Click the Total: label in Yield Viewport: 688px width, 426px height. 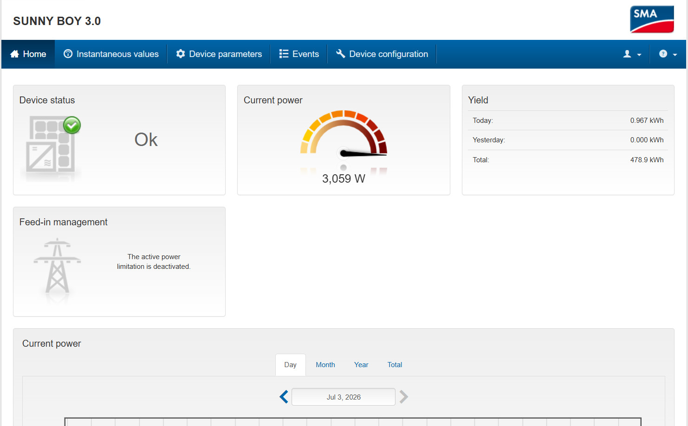(481, 160)
